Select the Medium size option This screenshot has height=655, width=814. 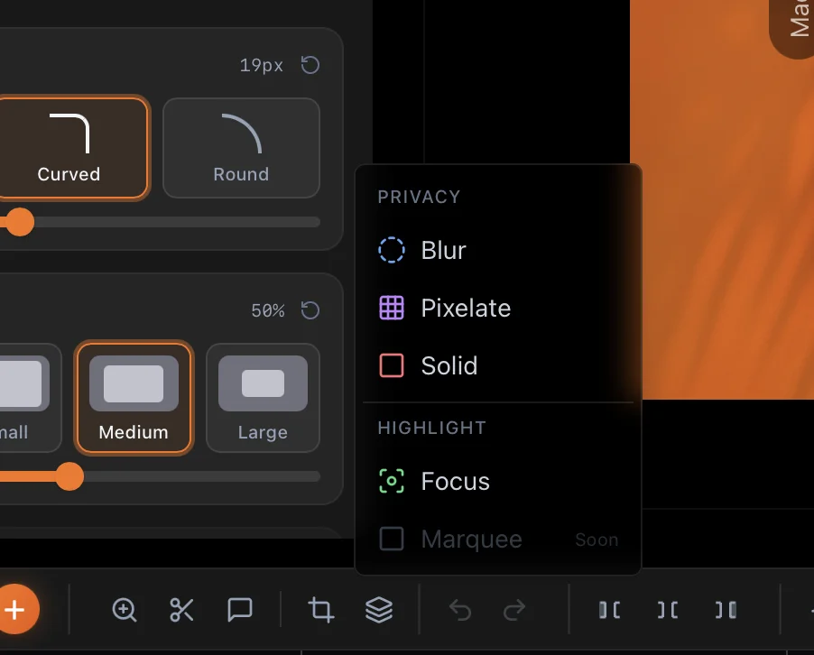coord(134,398)
